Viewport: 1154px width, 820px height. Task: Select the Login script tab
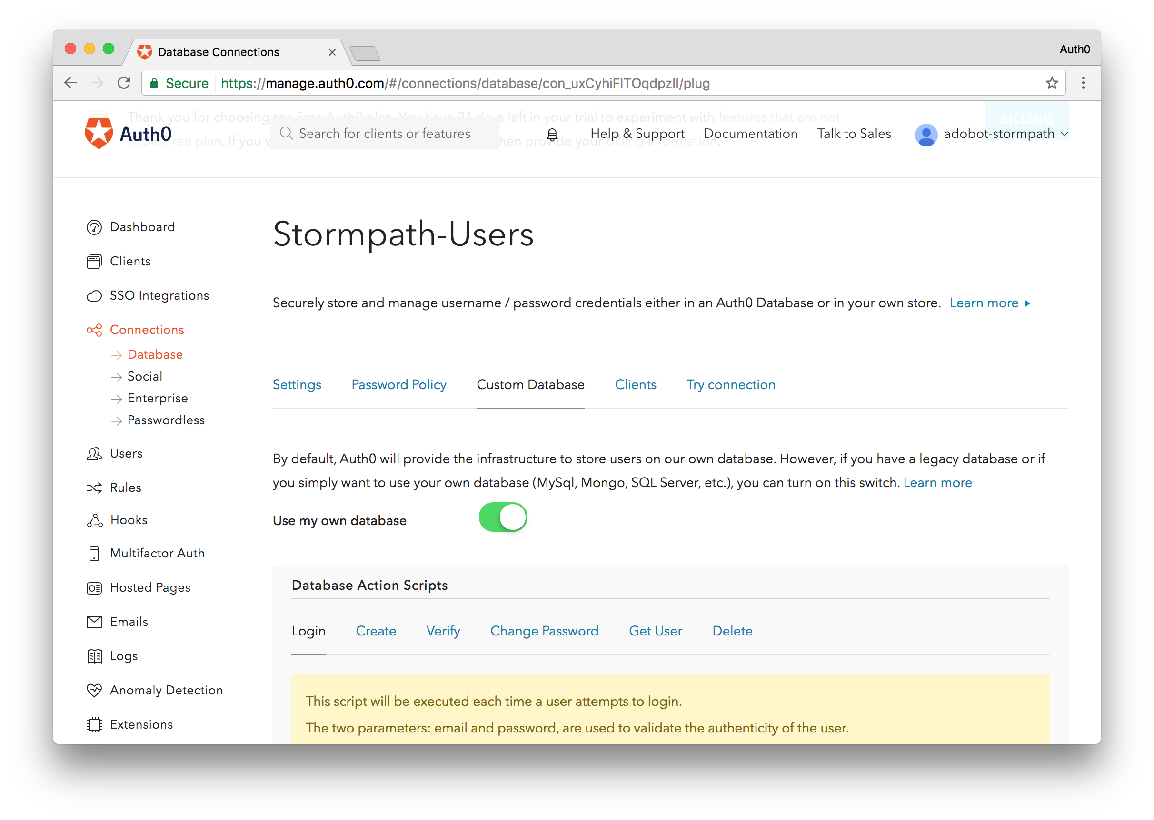pyautogui.click(x=308, y=631)
